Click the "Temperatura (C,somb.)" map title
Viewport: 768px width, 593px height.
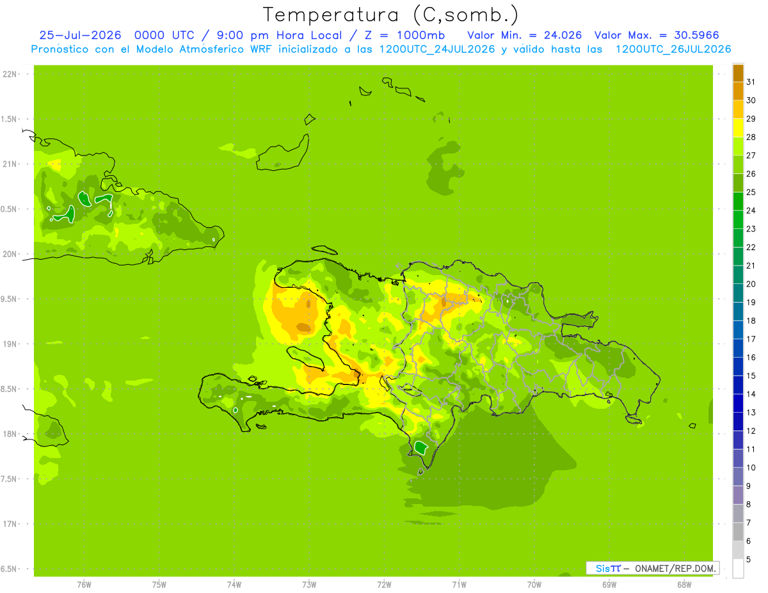(x=390, y=14)
